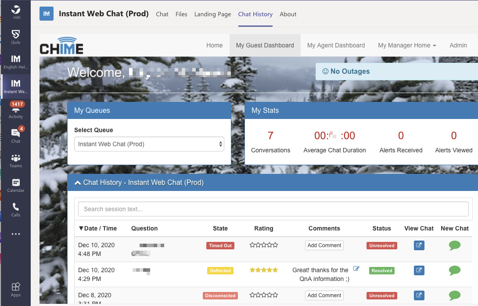Click the Resolved status badge
The image size is (478, 306).
tap(382, 270)
